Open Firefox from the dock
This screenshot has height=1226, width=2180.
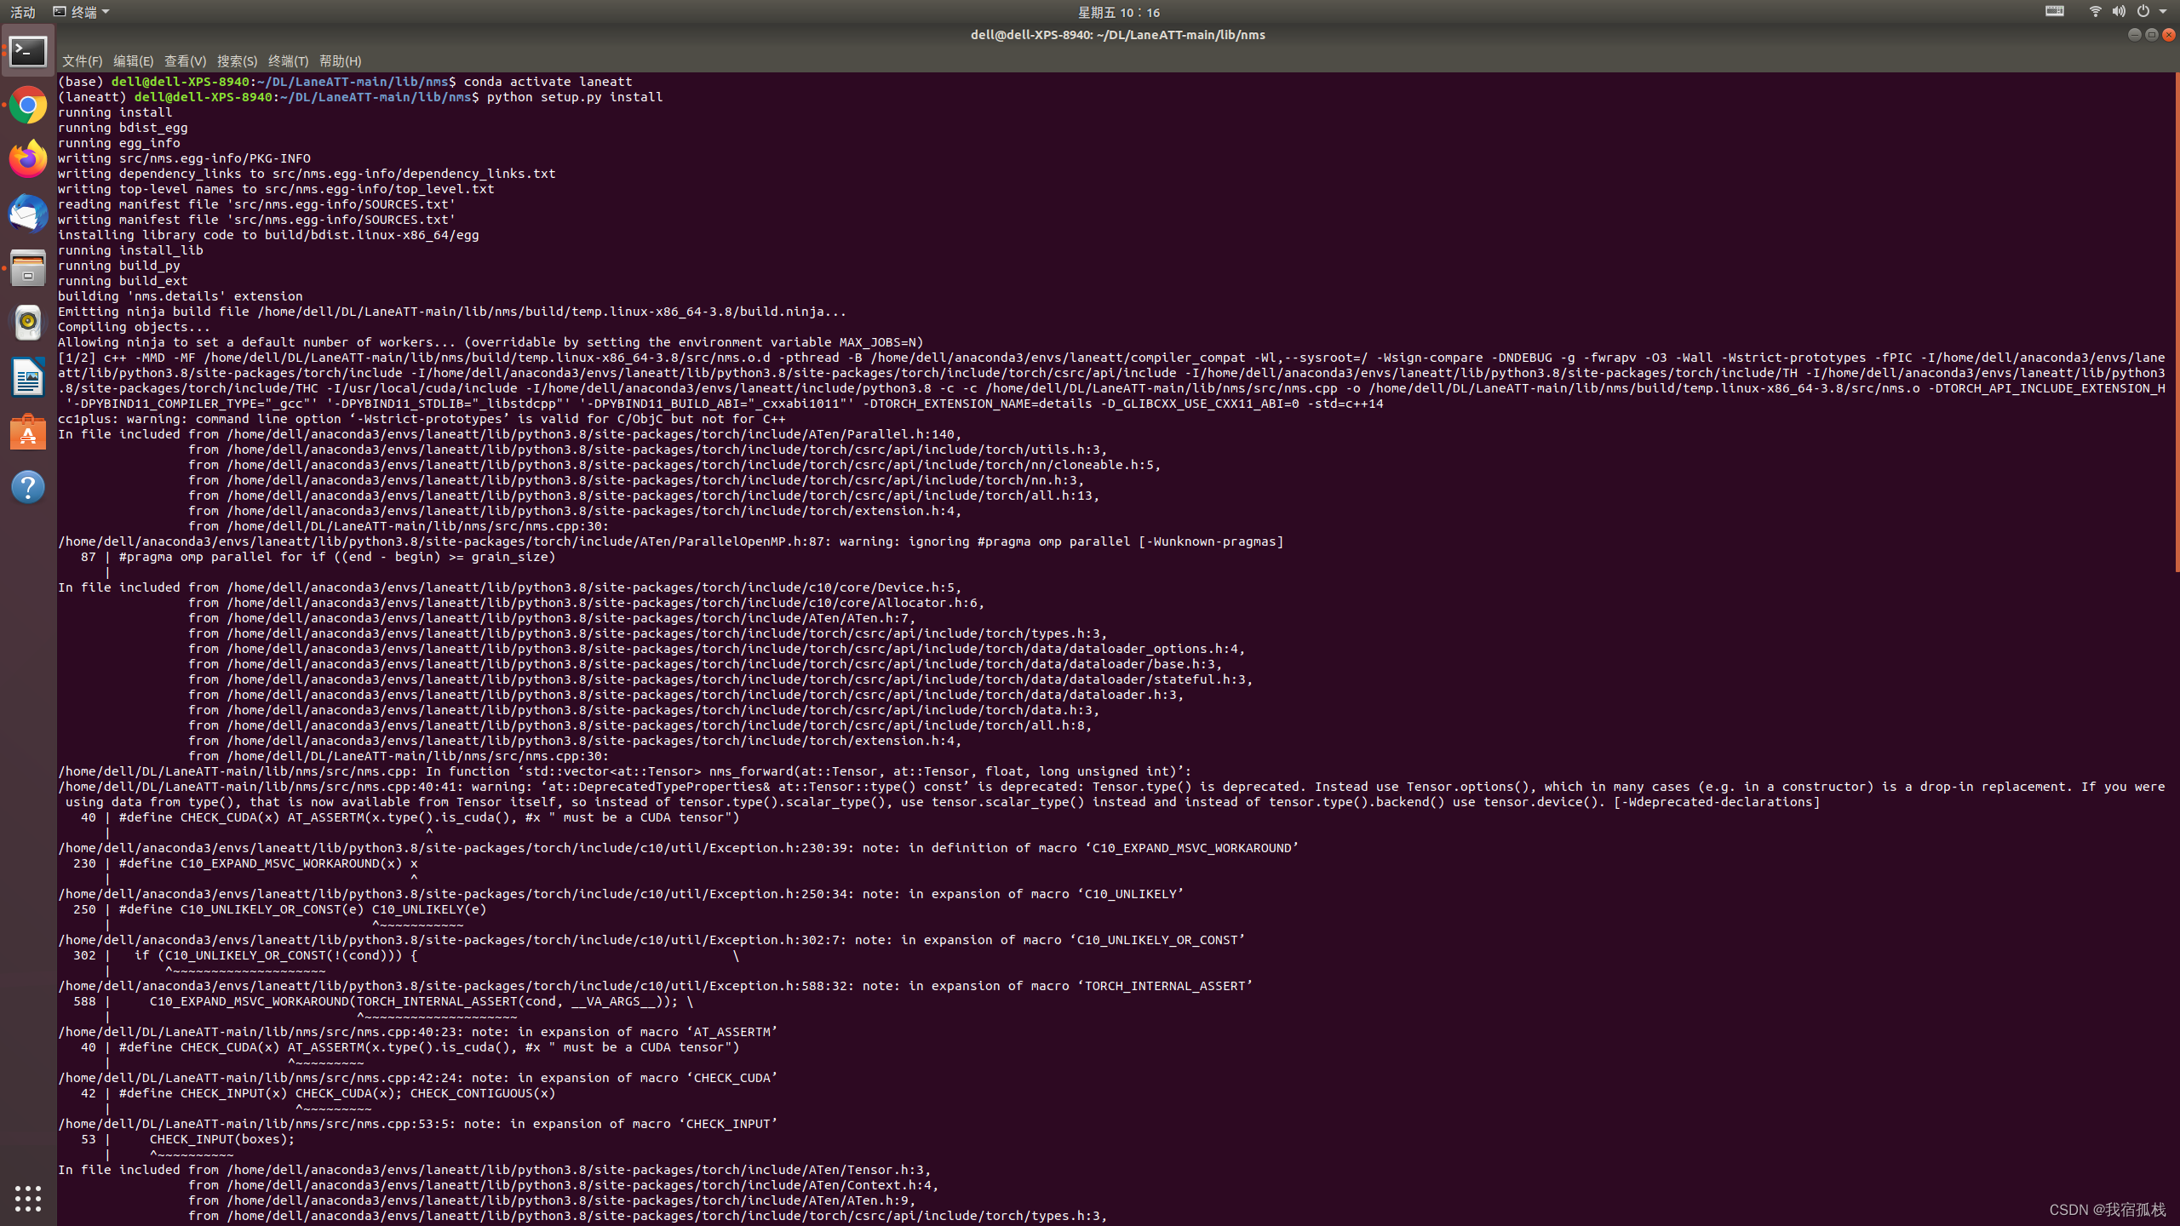28,159
